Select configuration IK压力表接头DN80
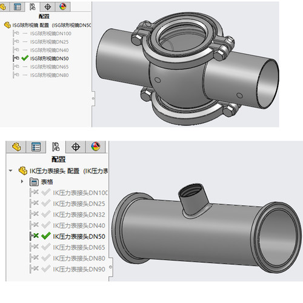This screenshot has width=303, height=303. pos(79,258)
